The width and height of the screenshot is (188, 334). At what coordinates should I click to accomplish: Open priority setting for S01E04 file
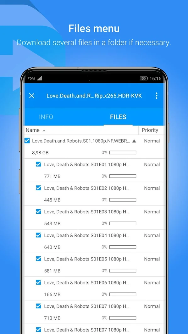point(152,235)
